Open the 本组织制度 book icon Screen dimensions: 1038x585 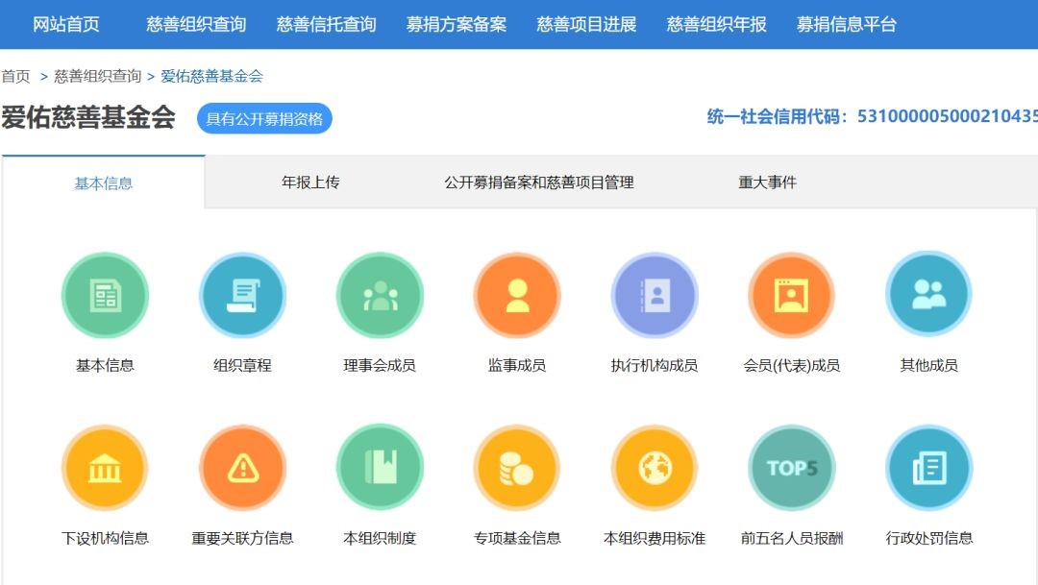point(380,467)
